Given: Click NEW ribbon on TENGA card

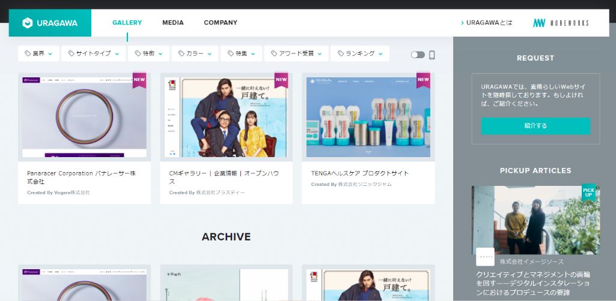Looking at the screenshot, I should [x=423, y=80].
